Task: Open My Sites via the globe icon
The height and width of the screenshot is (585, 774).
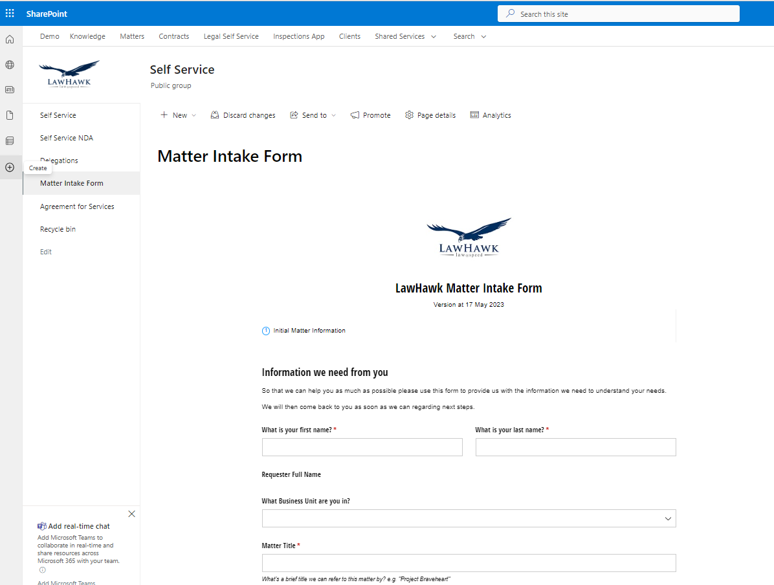Action: pos(10,64)
